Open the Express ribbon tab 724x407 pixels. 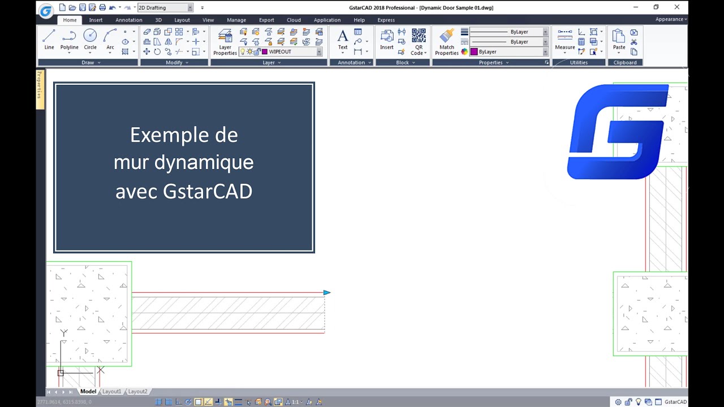[x=386, y=20]
